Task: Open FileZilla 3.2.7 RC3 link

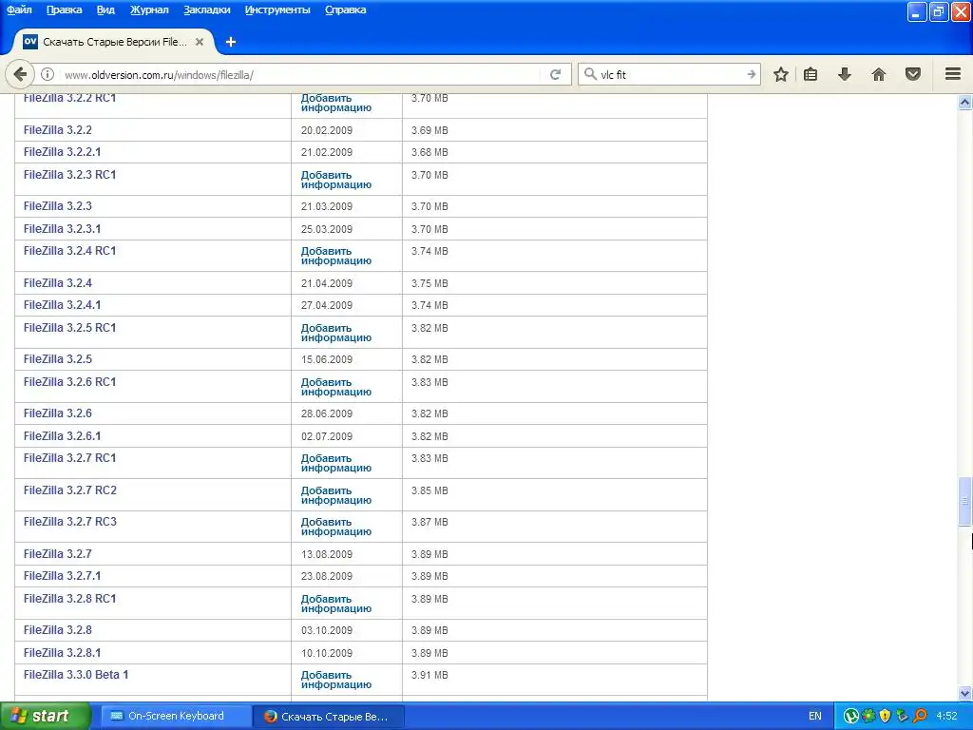Action: (x=70, y=522)
